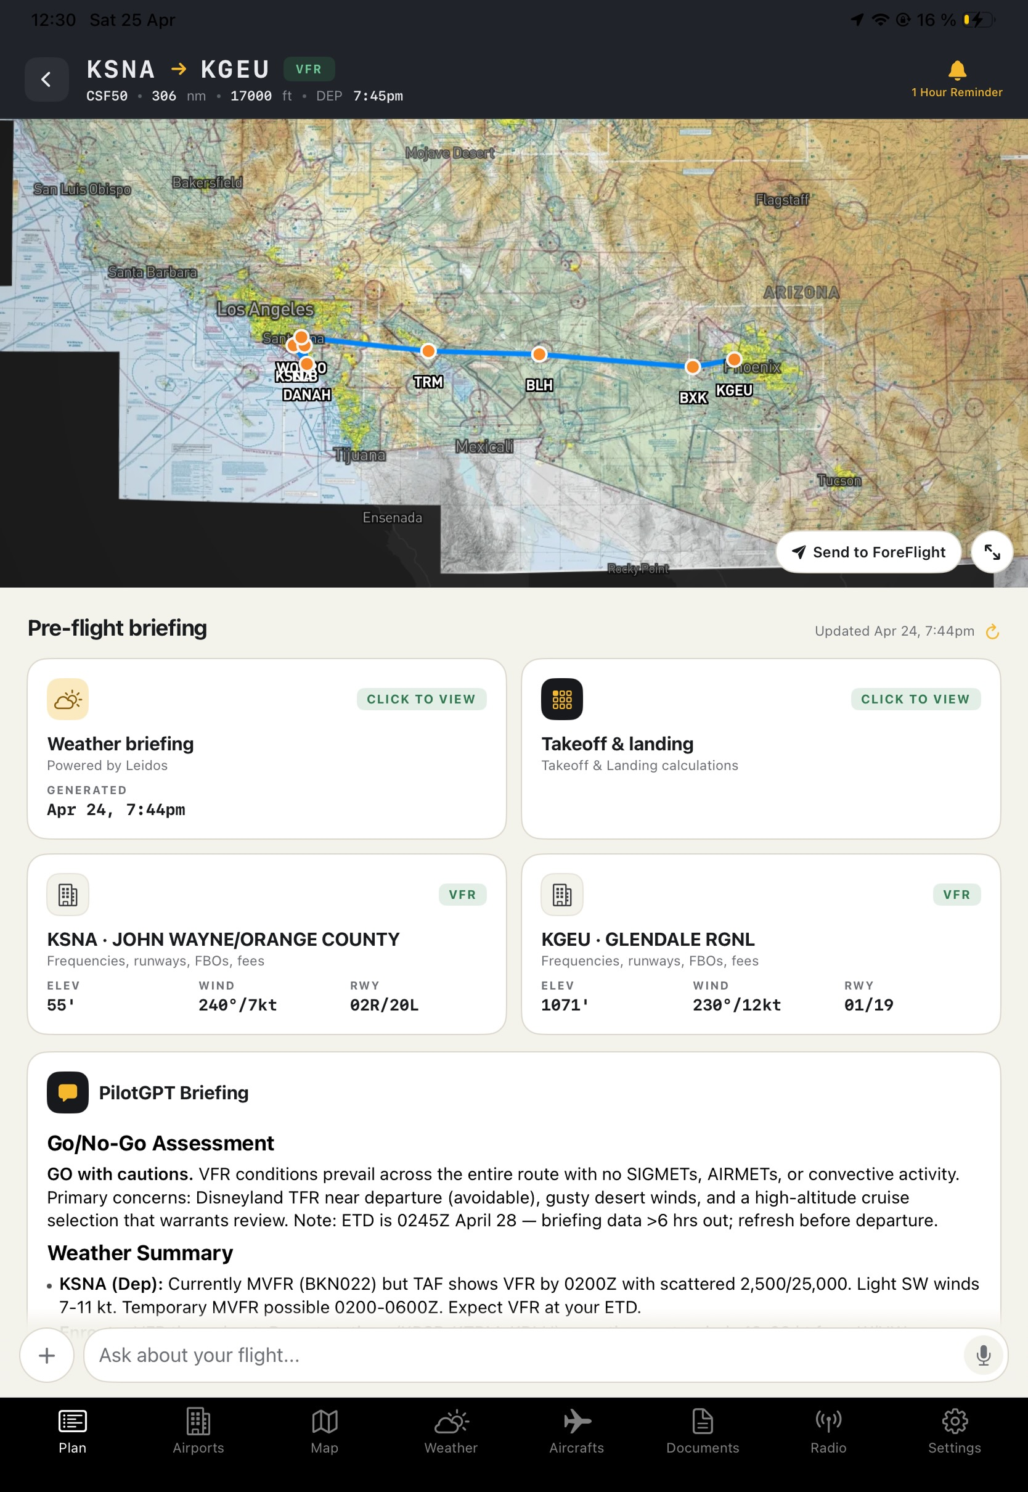Screen dimensions: 1028x1492
Task: Switch to the Aircrafts tab
Action: (x=577, y=1431)
